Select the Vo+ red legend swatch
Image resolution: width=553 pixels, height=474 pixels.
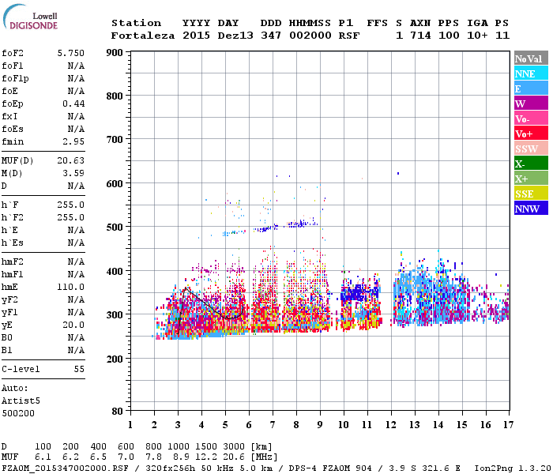coord(531,134)
